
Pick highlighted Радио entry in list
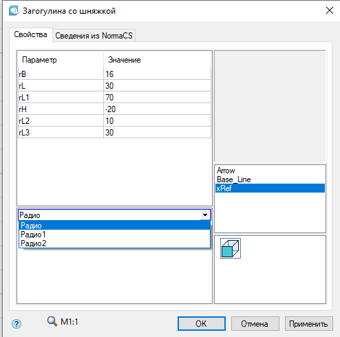[114, 226]
